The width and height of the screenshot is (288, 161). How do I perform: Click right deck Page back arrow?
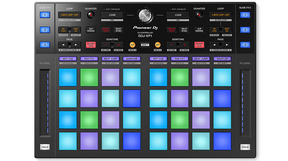pyautogui.click(x=214, y=45)
